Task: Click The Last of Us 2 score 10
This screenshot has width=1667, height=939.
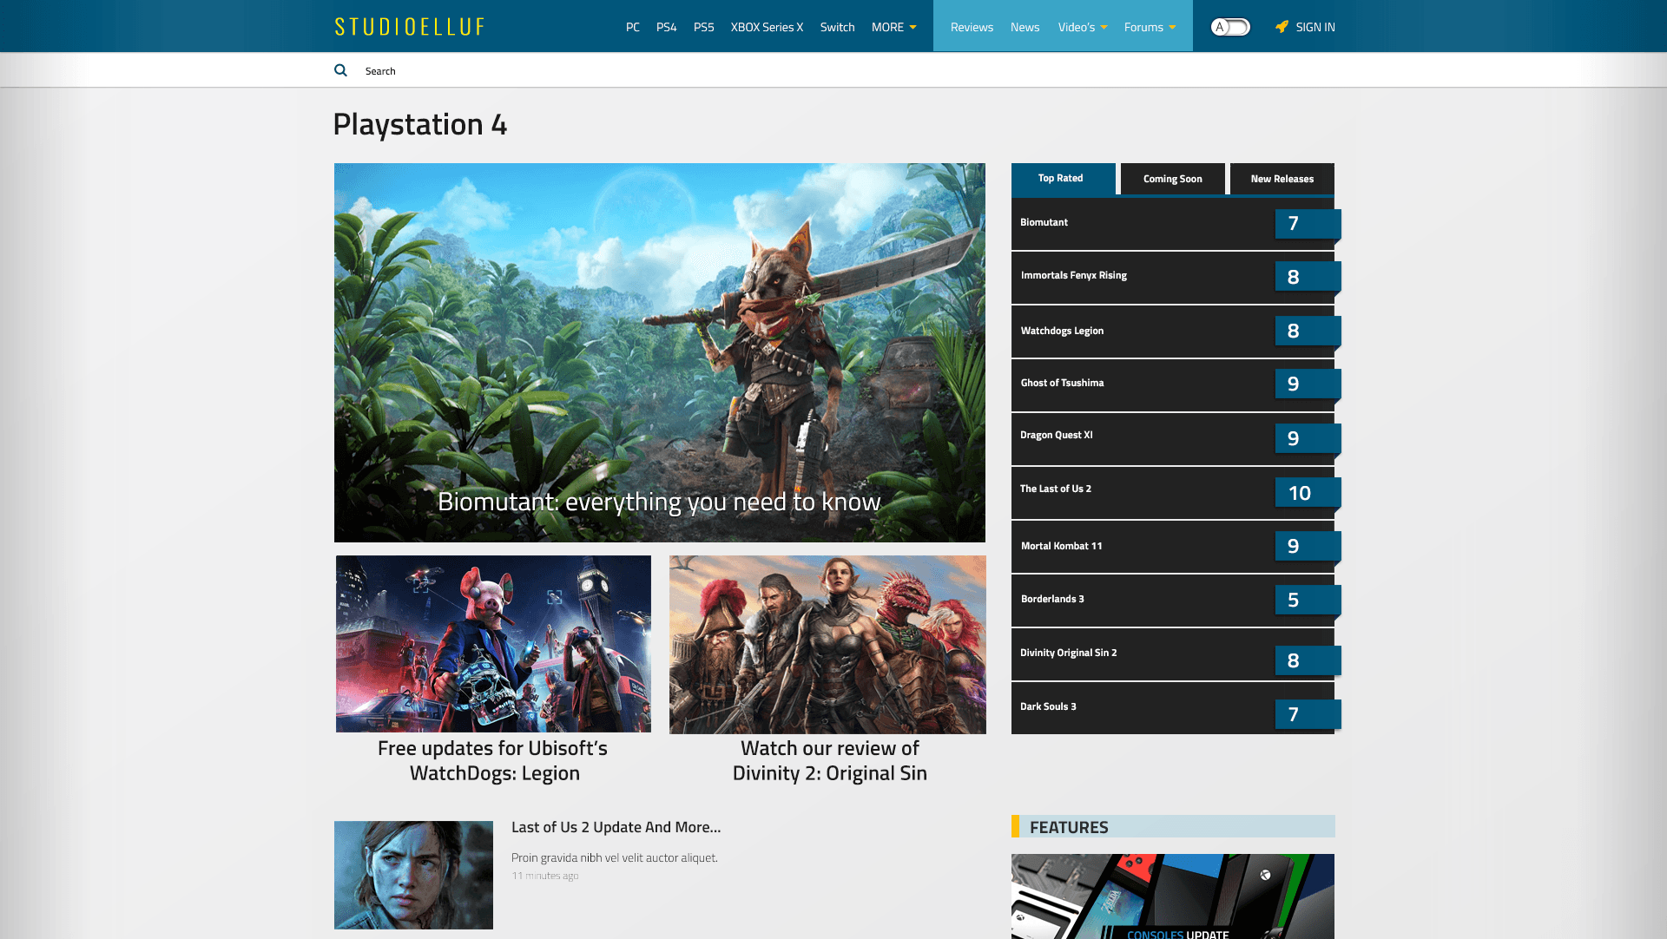Action: [x=1308, y=492]
